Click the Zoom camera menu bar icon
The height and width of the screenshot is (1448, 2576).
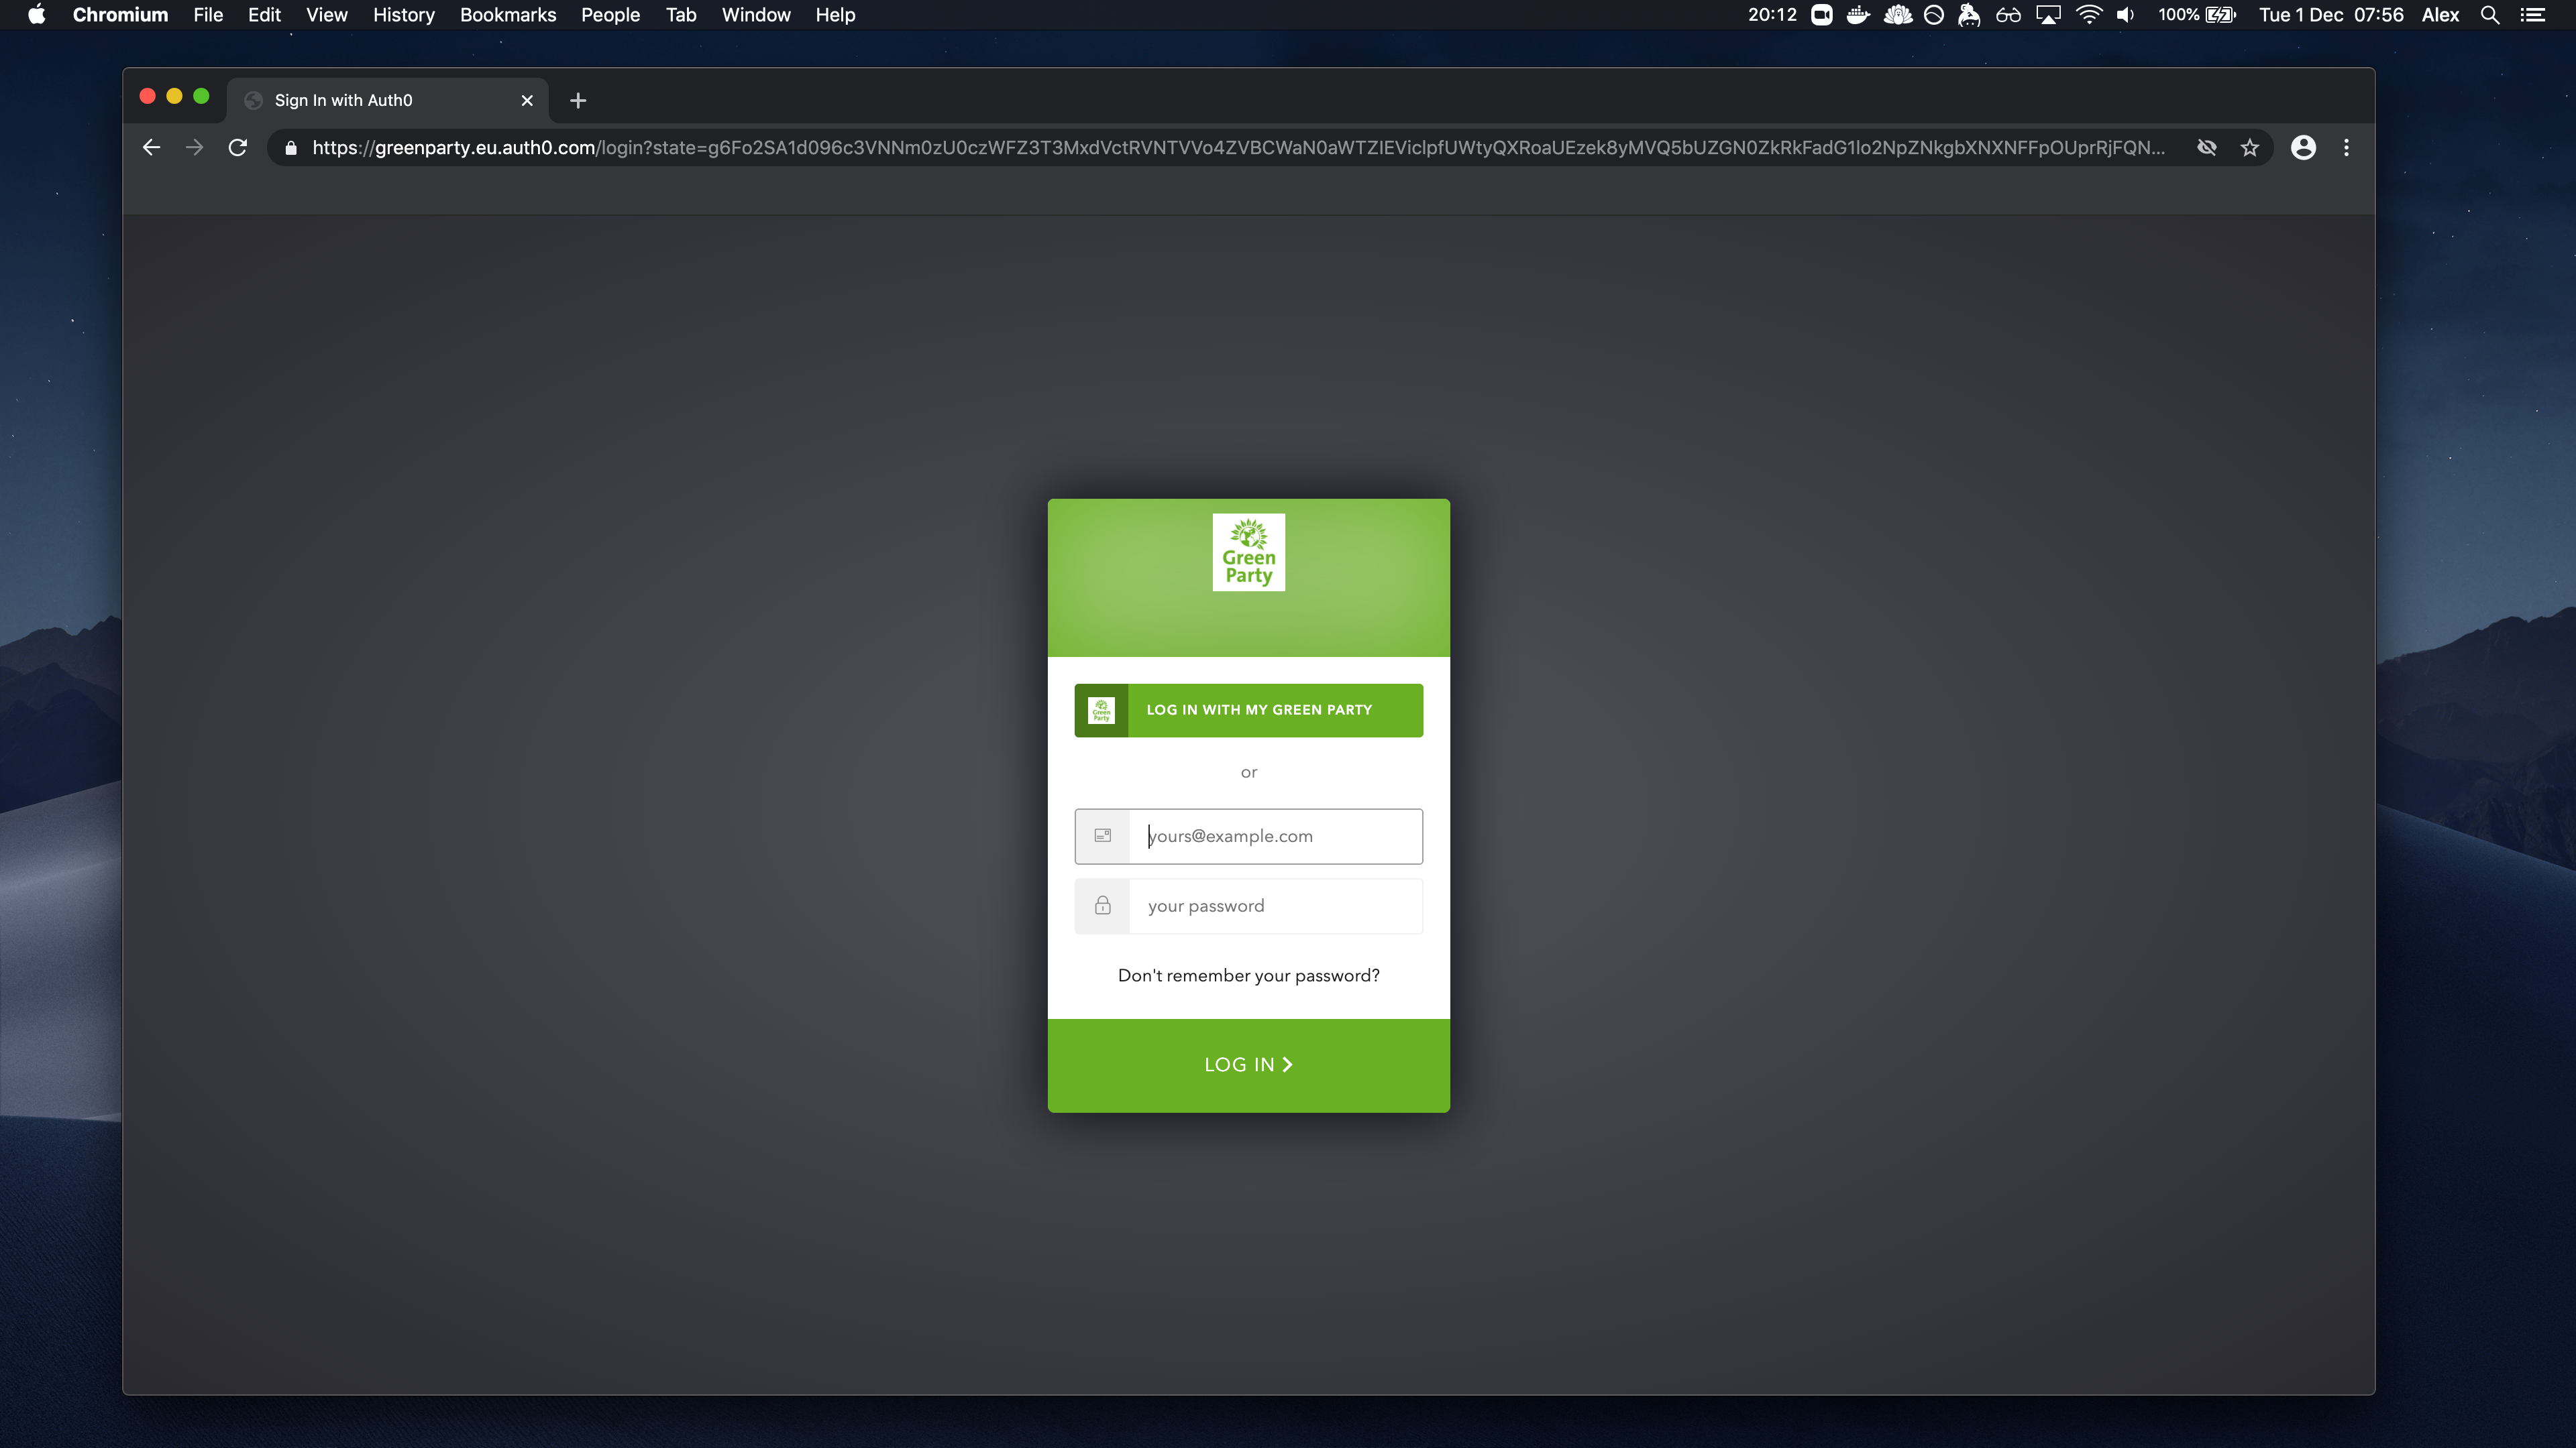coord(1822,15)
